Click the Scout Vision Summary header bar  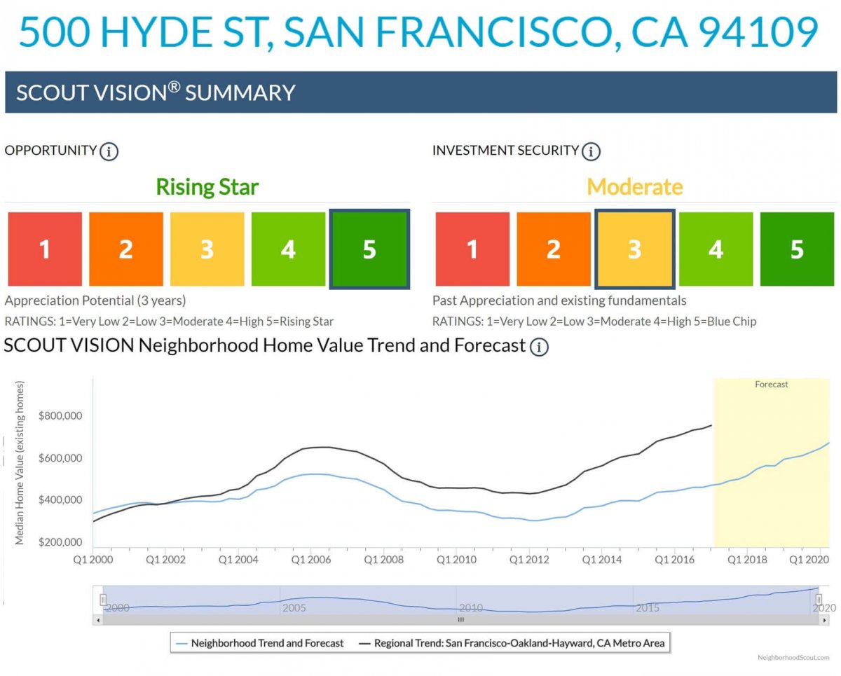420,92
